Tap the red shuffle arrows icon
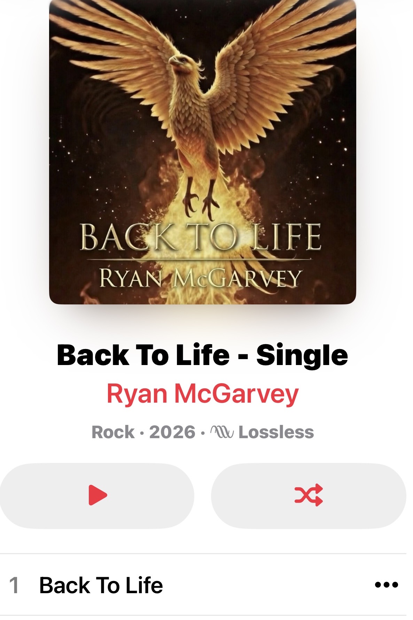 tap(309, 495)
